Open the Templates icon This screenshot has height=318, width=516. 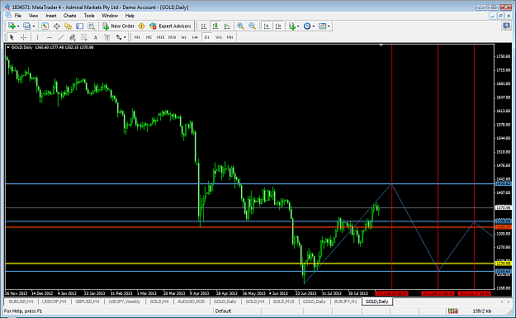coord(322,26)
